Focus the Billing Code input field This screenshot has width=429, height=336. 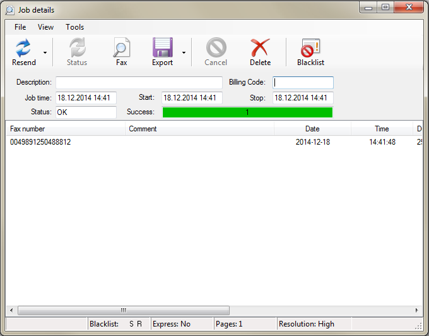303,83
